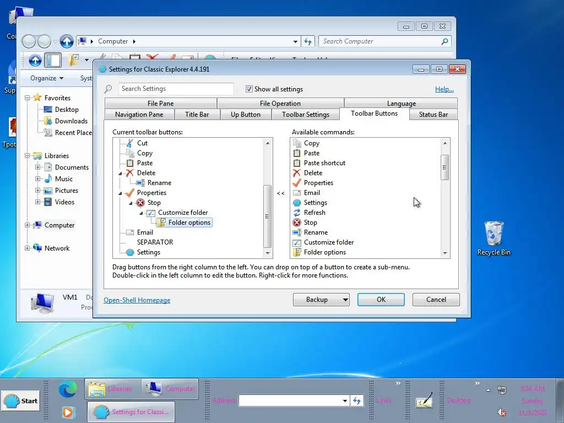Click the Cancel button
The height and width of the screenshot is (423, 564).
click(436, 300)
